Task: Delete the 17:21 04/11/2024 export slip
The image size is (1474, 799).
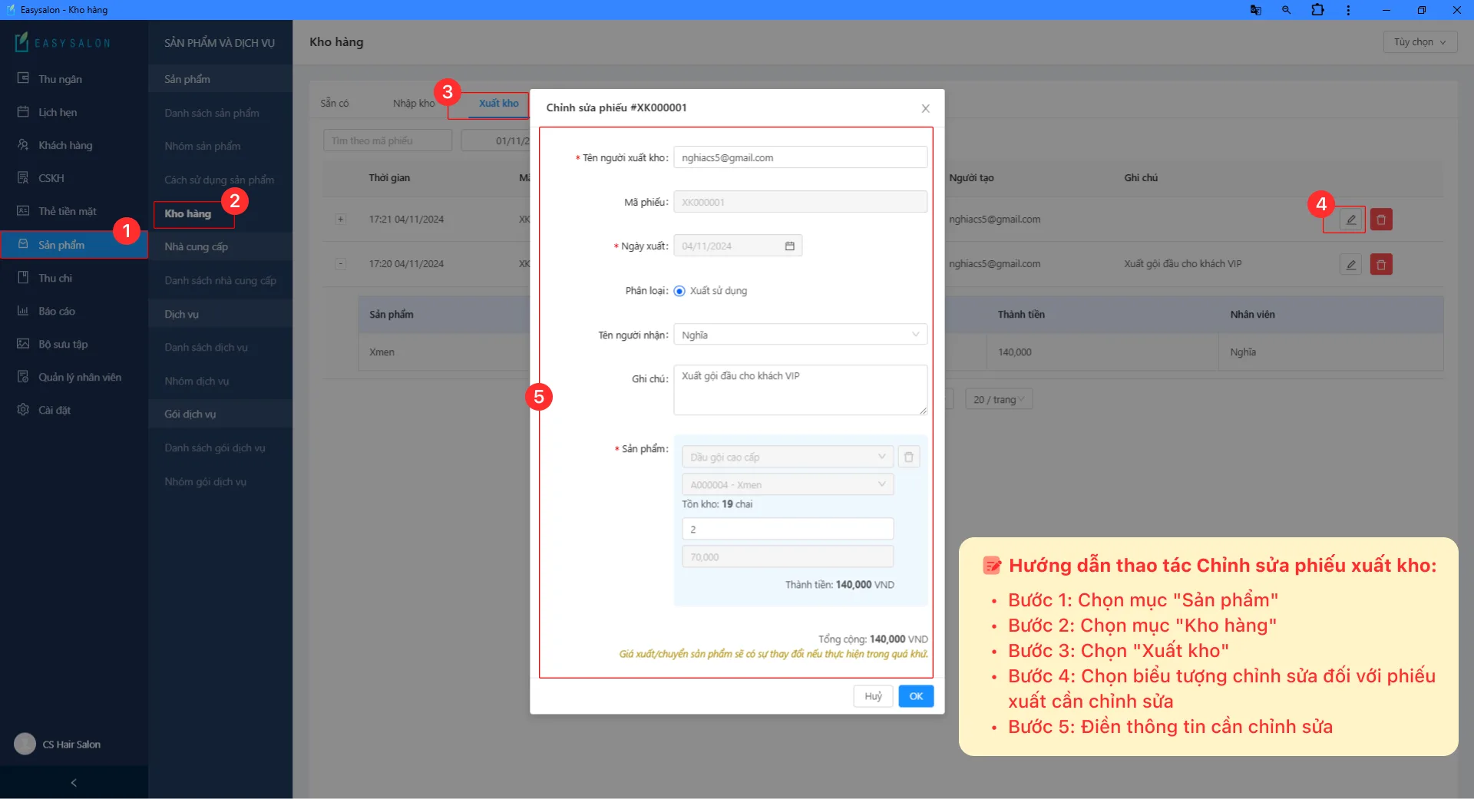Action: pyautogui.click(x=1381, y=220)
